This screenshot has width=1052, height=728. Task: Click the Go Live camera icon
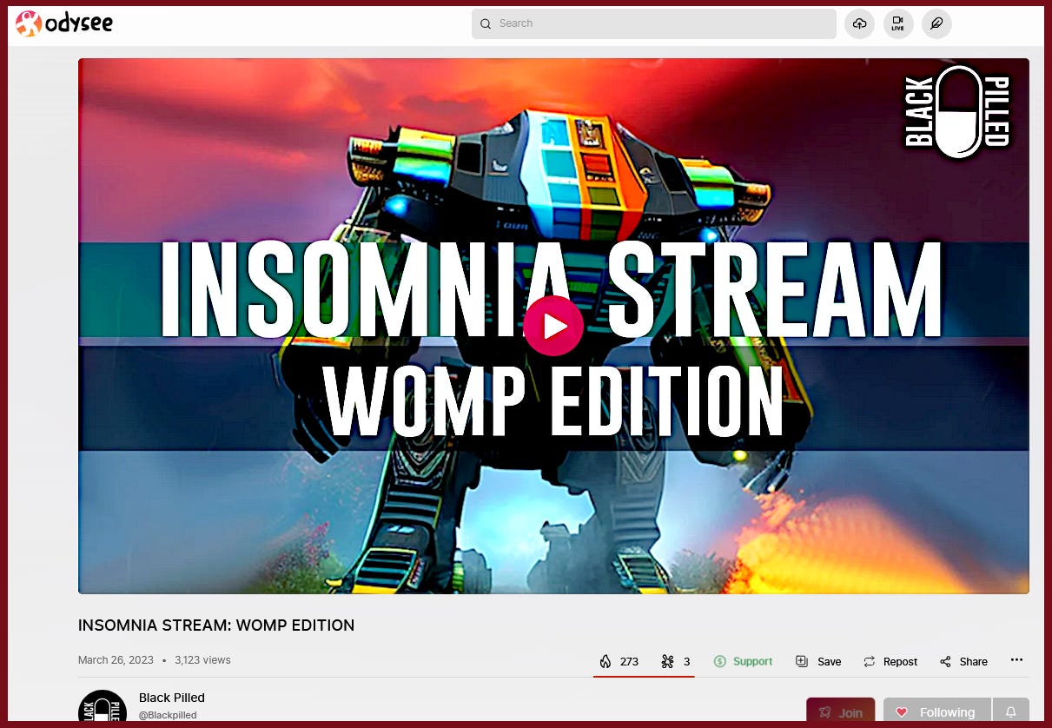pos(898,23)
